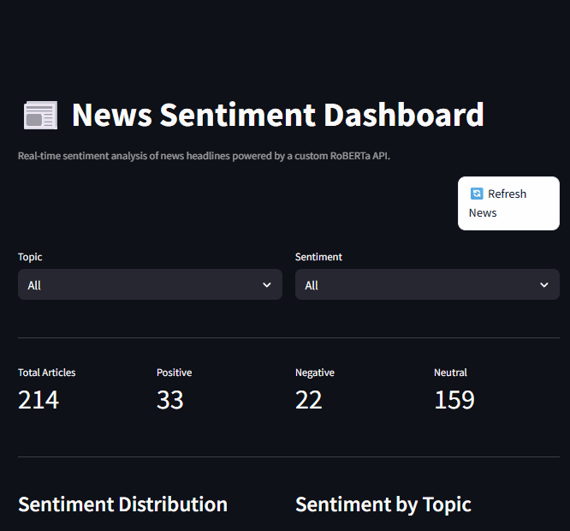Click the Topic dropdown chevron arrow
Viewport: 570px width, 531px height.
click(x=267, y=285)
